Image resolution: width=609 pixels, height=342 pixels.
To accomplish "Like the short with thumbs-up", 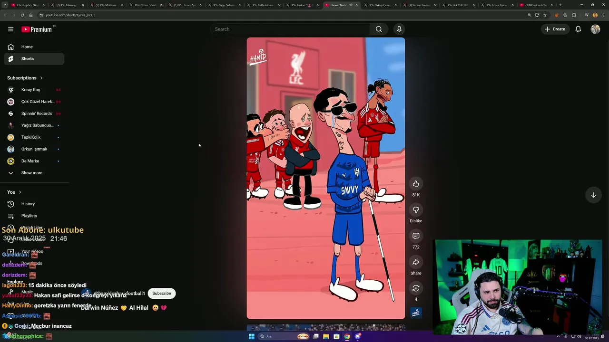I will pyautogui.click(x=416, y=184).
